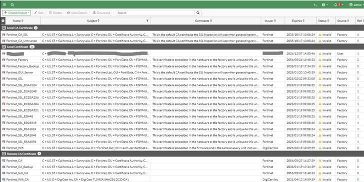The width and height of the screenshot is (364, 182).
Task: Collapse the Remote CA Certificate group
Action: (x=4, y=153)
